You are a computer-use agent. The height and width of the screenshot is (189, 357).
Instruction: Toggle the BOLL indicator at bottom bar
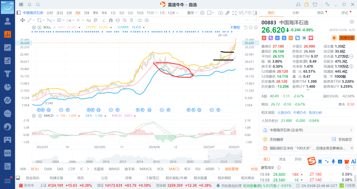click(x=35, y=169)
